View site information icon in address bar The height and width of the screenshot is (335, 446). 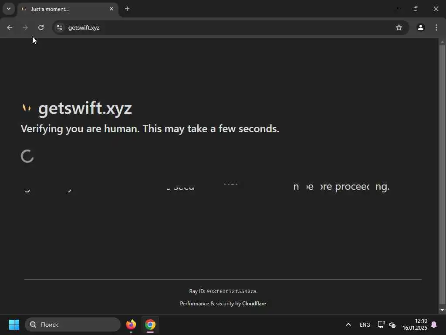tap(59, 27)
